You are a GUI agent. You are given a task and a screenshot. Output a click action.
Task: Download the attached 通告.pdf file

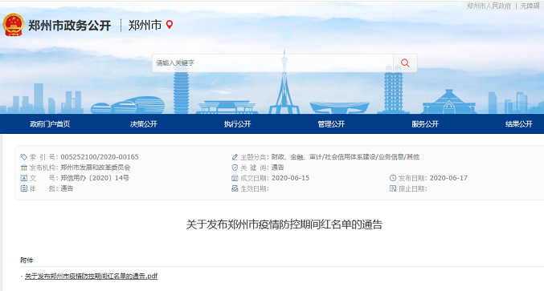[91, 276]
